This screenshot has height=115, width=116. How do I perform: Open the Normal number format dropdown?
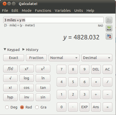tap(64, 58)
